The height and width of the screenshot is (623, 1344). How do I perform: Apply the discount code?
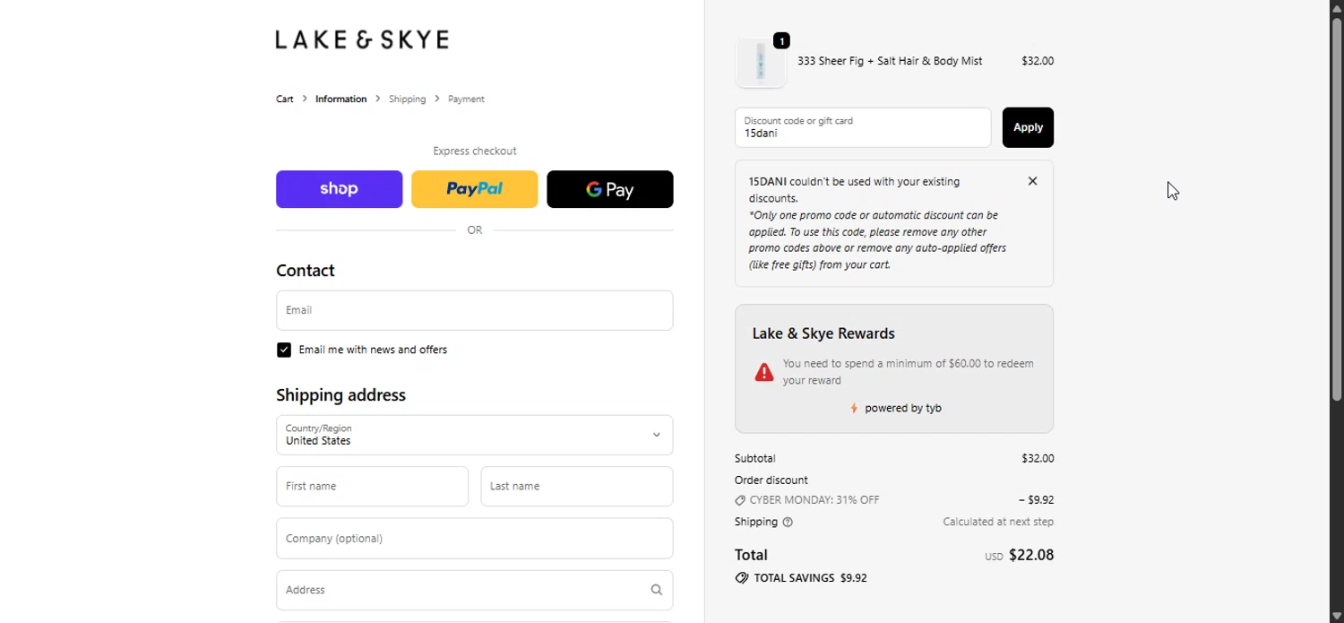coord(1028,127)
